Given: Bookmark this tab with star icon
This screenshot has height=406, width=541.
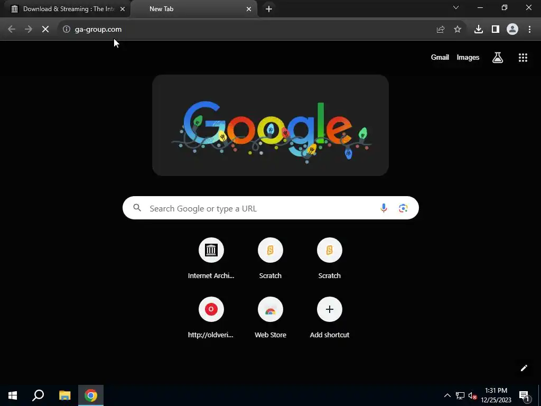Looking at the screenshot, I should point(458,30).
